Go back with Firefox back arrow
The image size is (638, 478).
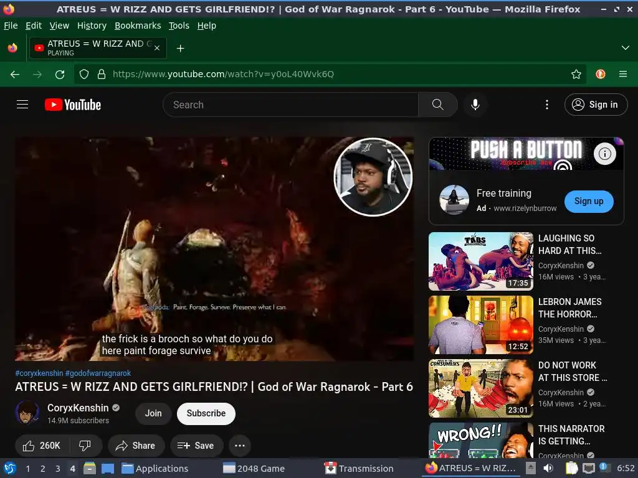coord(15,74)
